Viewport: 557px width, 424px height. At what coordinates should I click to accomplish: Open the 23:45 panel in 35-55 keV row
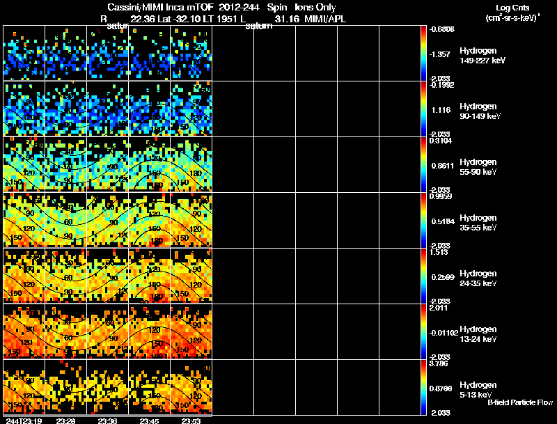tap(150, 220)
